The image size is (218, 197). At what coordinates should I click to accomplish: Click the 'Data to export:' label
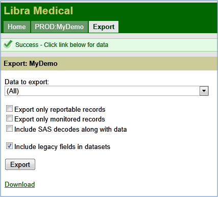[x=27, y=82]
